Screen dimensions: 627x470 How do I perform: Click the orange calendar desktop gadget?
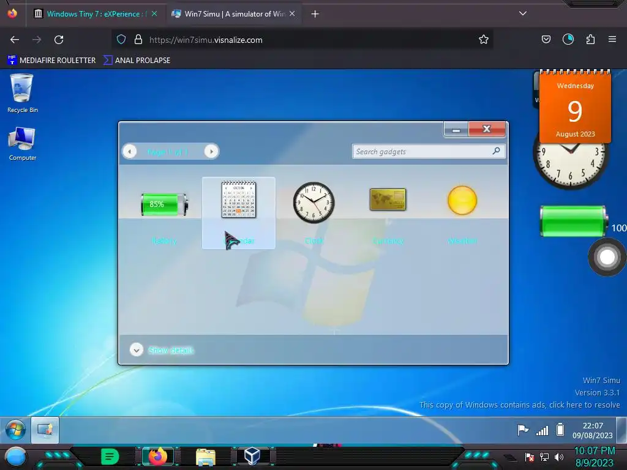(x=575, y=106)
